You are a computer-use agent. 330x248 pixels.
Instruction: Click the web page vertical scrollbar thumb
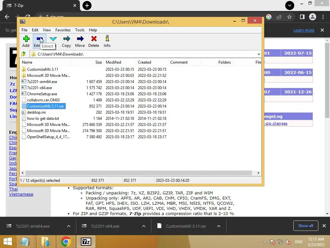(327, 80)
